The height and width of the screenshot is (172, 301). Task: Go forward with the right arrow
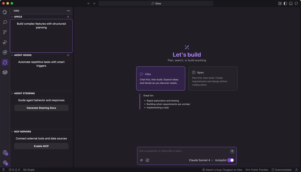tap(94, 4)
